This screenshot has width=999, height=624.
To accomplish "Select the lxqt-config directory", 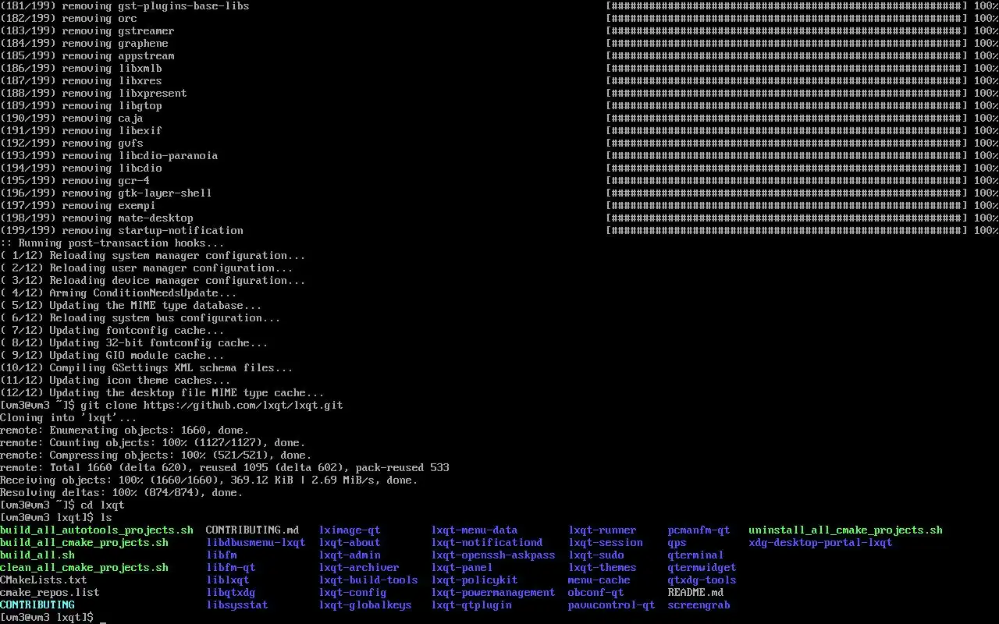I will tap(353, 593).
